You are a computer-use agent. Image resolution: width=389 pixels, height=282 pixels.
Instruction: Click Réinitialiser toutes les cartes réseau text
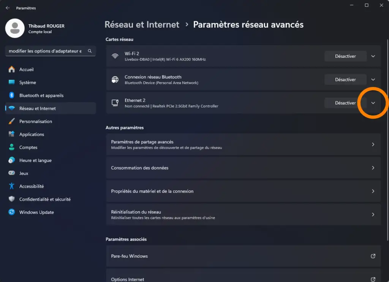pos(163,218)
